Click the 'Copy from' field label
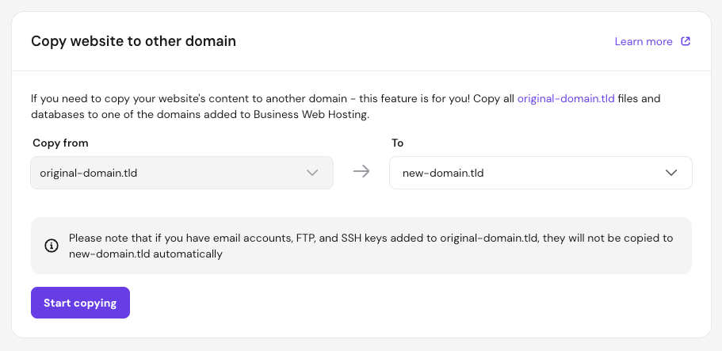 [60, 143]
